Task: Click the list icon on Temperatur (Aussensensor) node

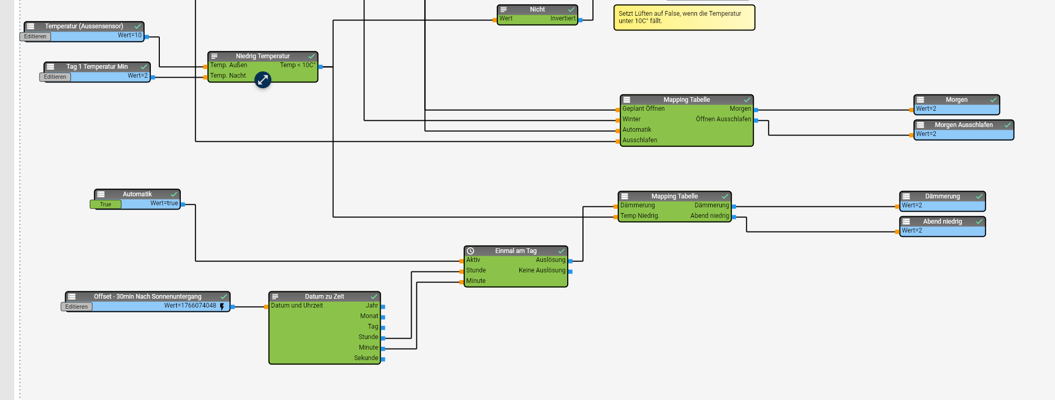Action: 30,26
